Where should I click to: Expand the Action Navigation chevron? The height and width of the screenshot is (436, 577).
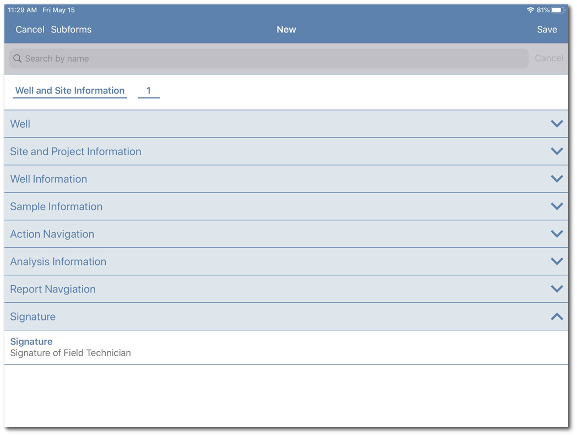pyautogui.click(x=557, y=234)
